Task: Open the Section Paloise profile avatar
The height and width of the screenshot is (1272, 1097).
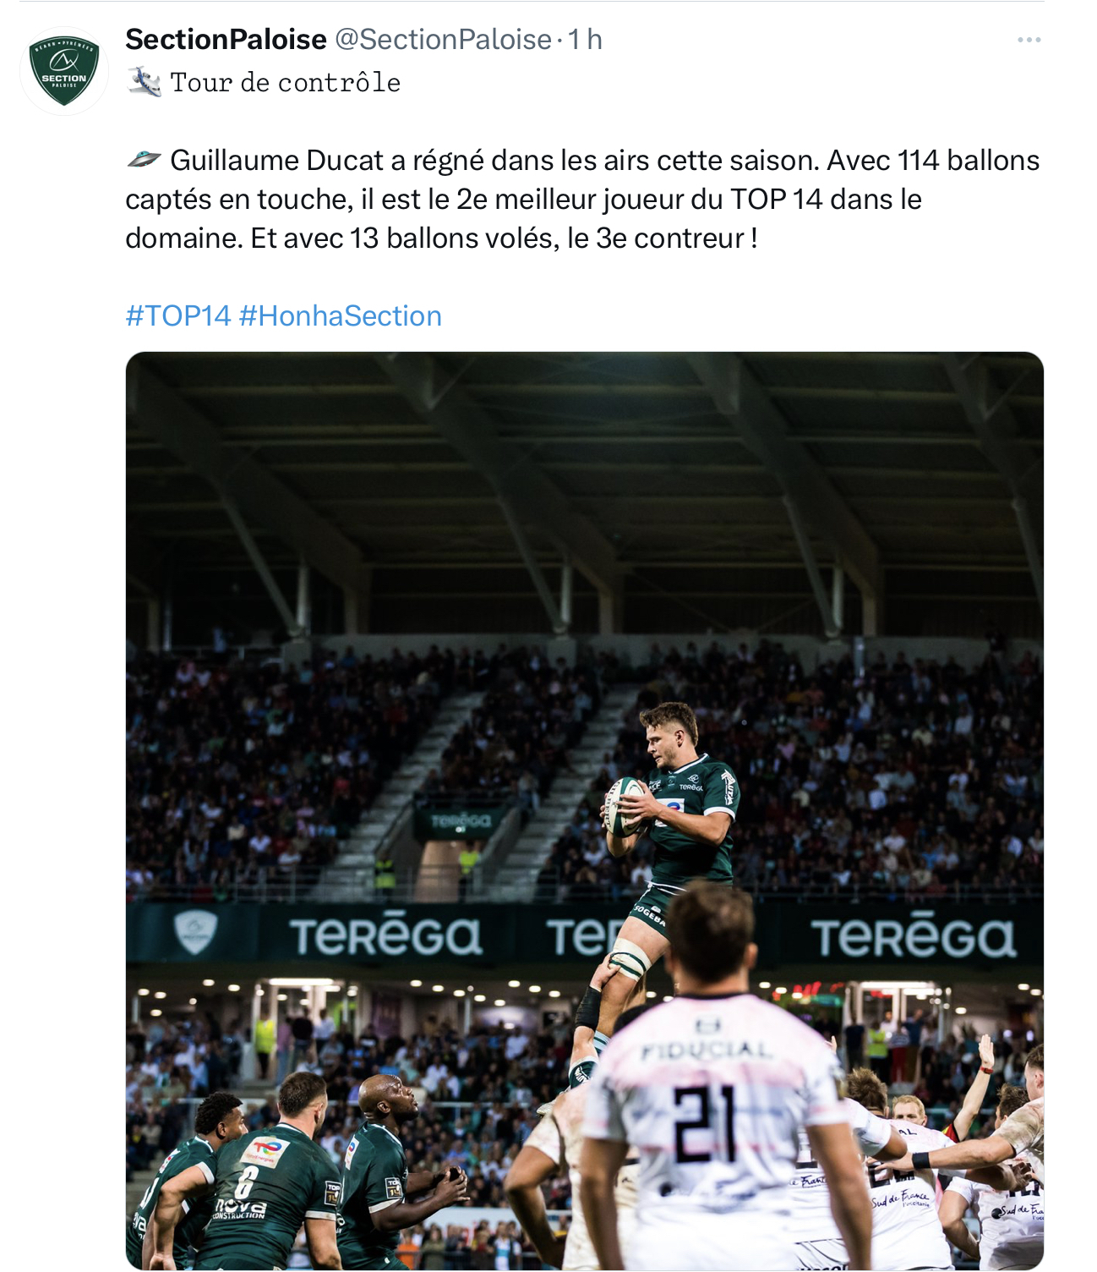Action: coord(64,70)
